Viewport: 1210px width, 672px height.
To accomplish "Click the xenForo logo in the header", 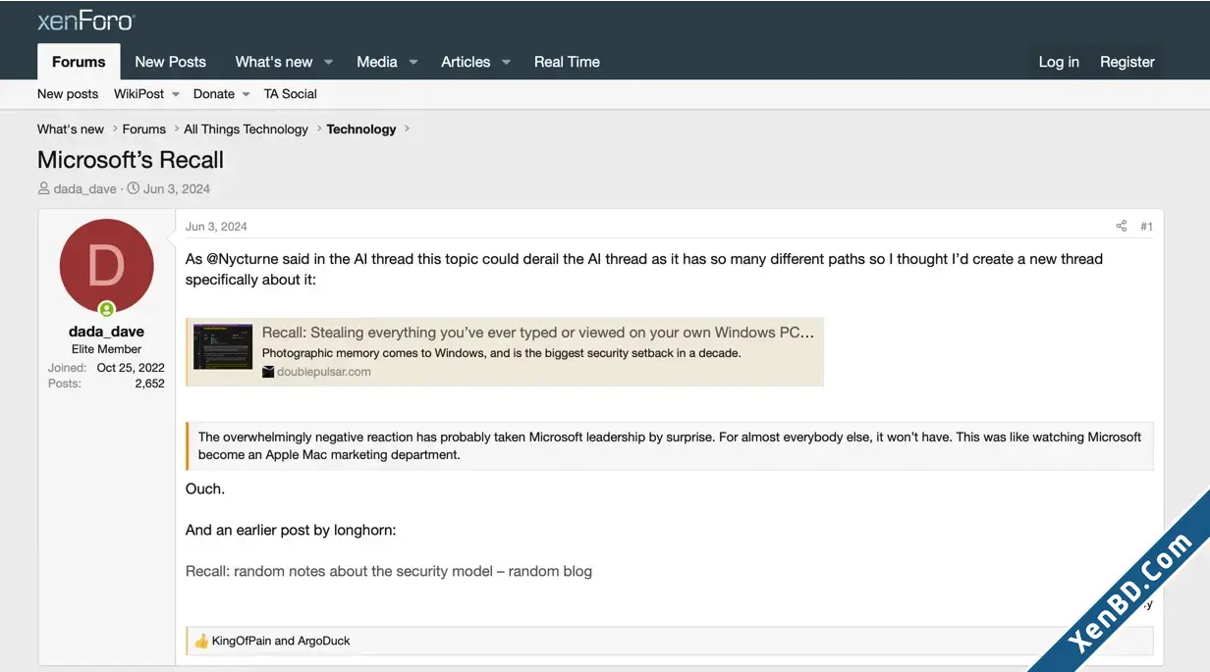I will pyautogui.click(x=85, y=21).
